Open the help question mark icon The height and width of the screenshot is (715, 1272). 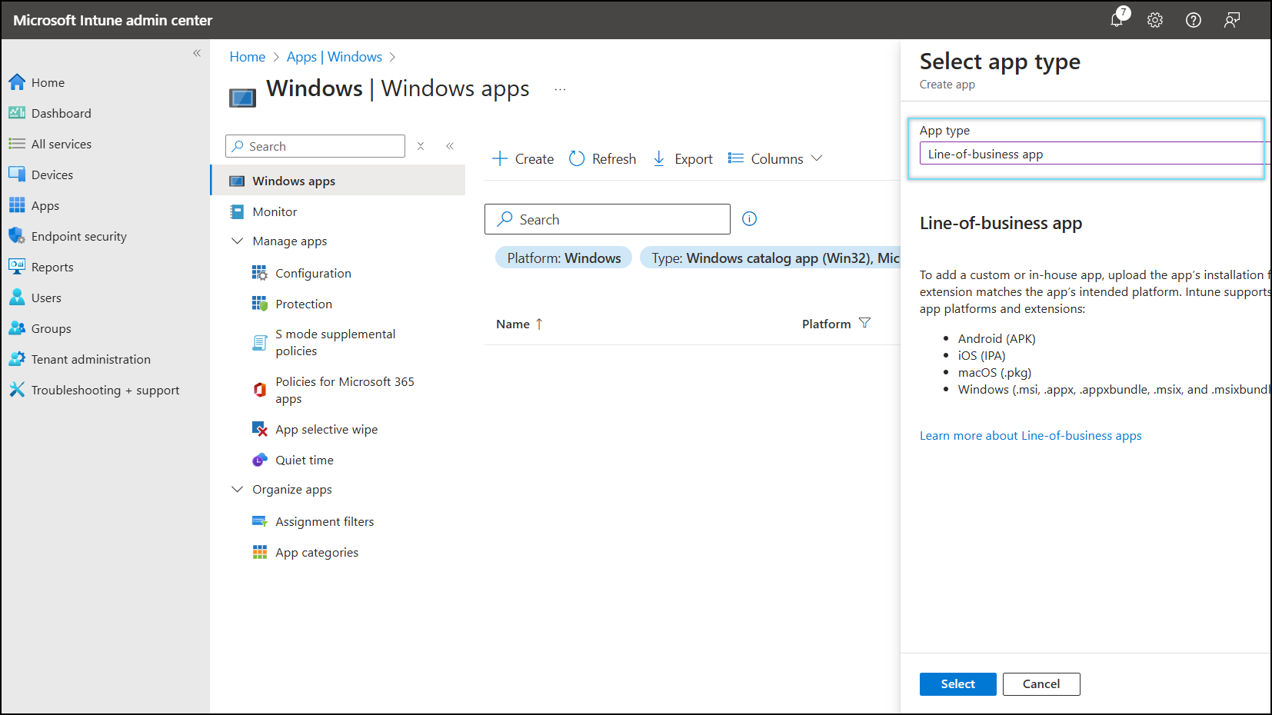(1194, 20)
